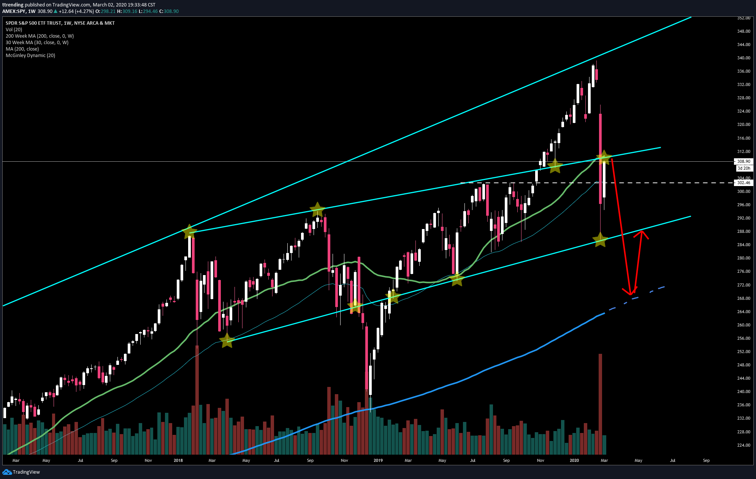756x479 pixels.
Task: Click the 224.00 price axis label
Action: (x=743, y=445)
